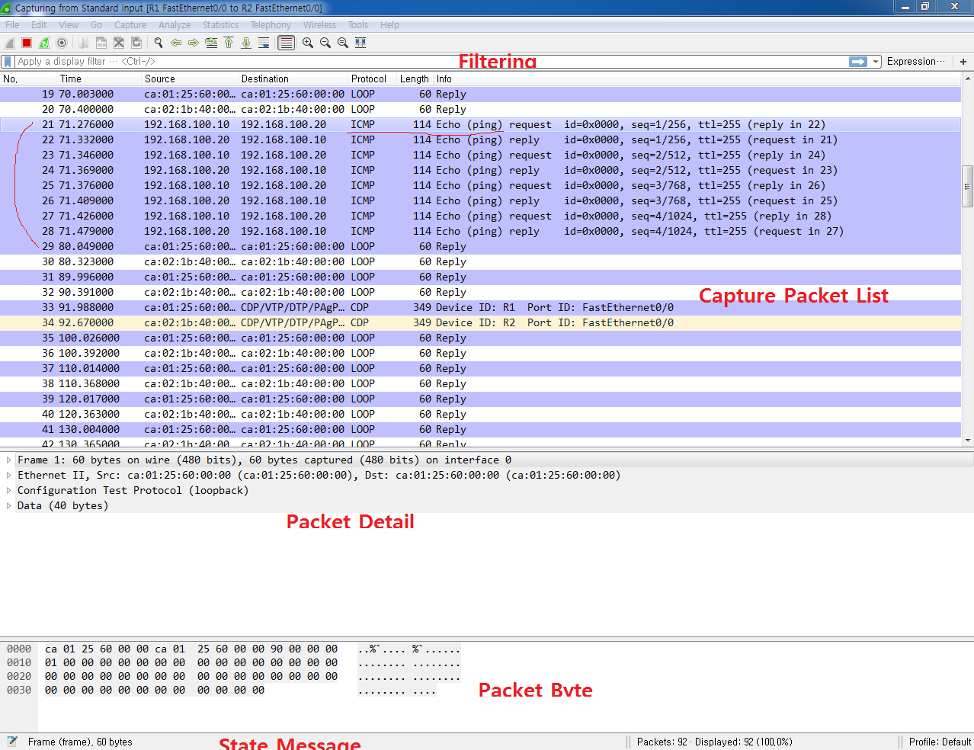Click the packet list scrollbar thumb
Viewport: 974px width, 750px height.
968,186
